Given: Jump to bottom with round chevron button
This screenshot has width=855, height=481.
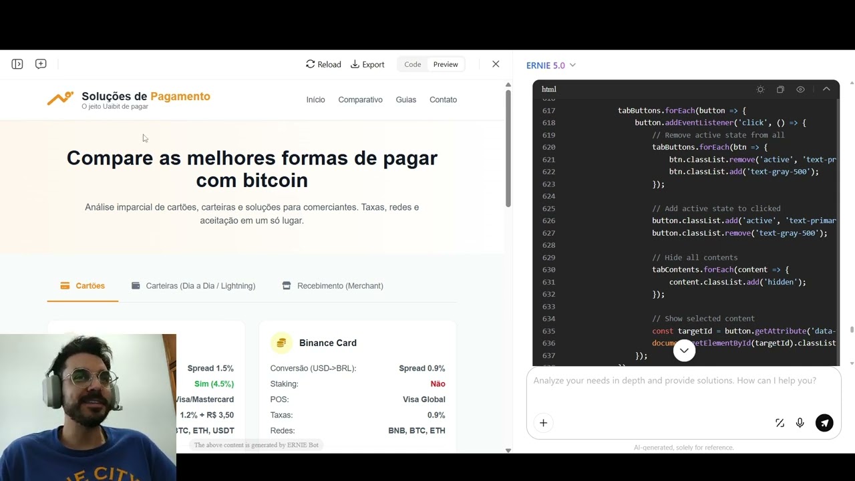Looking at the screenshot, I should pos(684,351).
